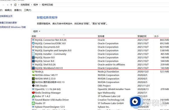
Task: Sort list by 名称 column header
Action: pos(34,36)
